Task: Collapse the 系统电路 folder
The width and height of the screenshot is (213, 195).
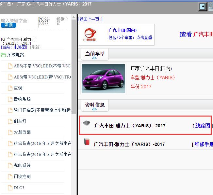Action: tap(16, 55)
